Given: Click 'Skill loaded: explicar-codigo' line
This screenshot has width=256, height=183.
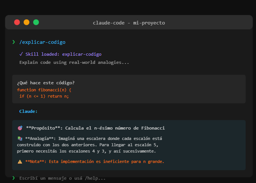Looking at the screenshot, I should (x=60, y=54).
